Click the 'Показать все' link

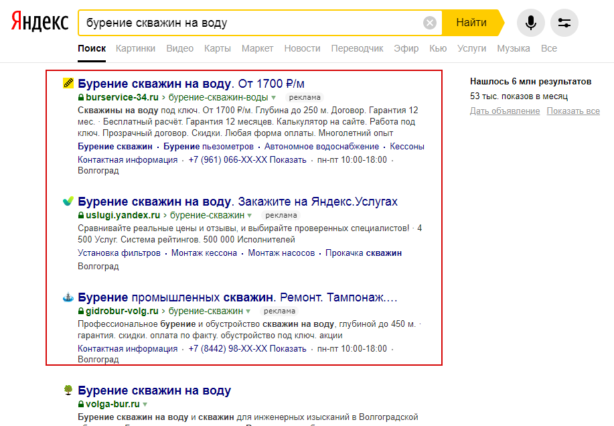coord(573,111)
